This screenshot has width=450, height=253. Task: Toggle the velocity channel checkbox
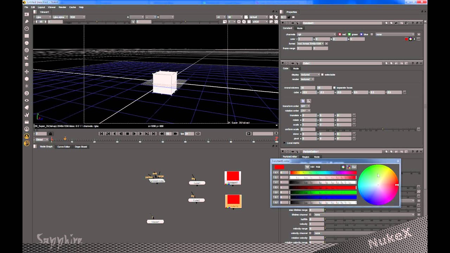point(310,233)
